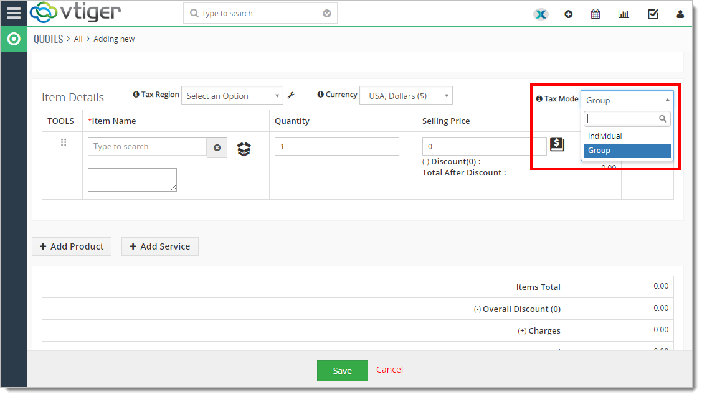702x397 pixels.
Task: Click the Tax Mode info icon
Action: (x=539, y=99)
